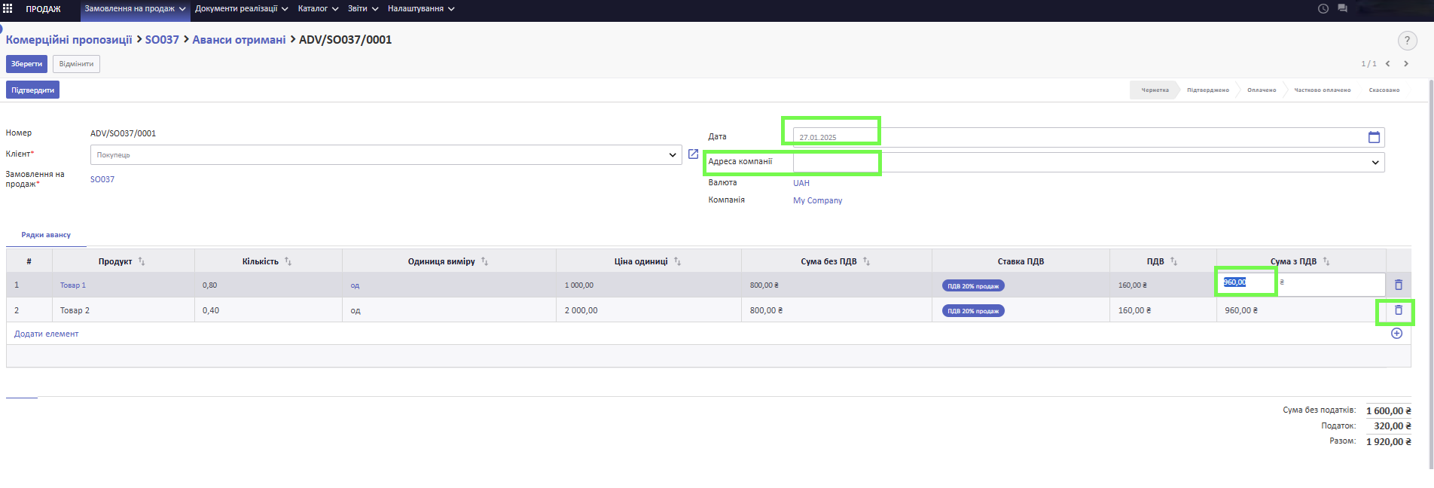
Task: Open the Каталог menu
Action: coord(317,9)
